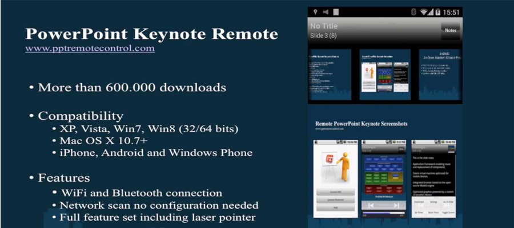Tap the Notes button
Screen dimensions: 514x228
tap(451, 30)
